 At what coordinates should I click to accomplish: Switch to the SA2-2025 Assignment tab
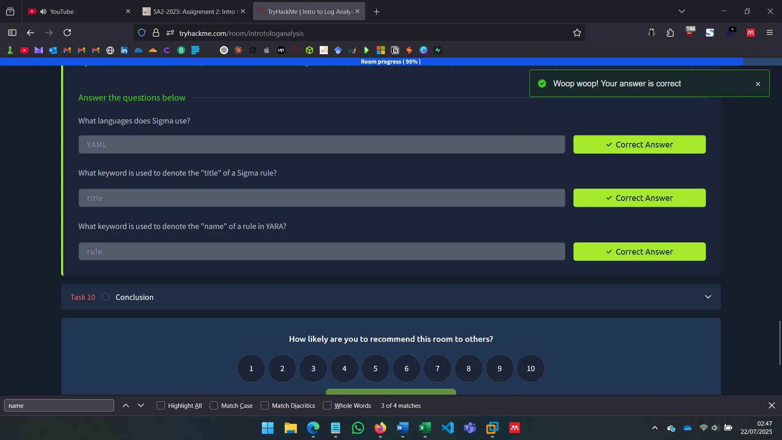click(191, 11)
